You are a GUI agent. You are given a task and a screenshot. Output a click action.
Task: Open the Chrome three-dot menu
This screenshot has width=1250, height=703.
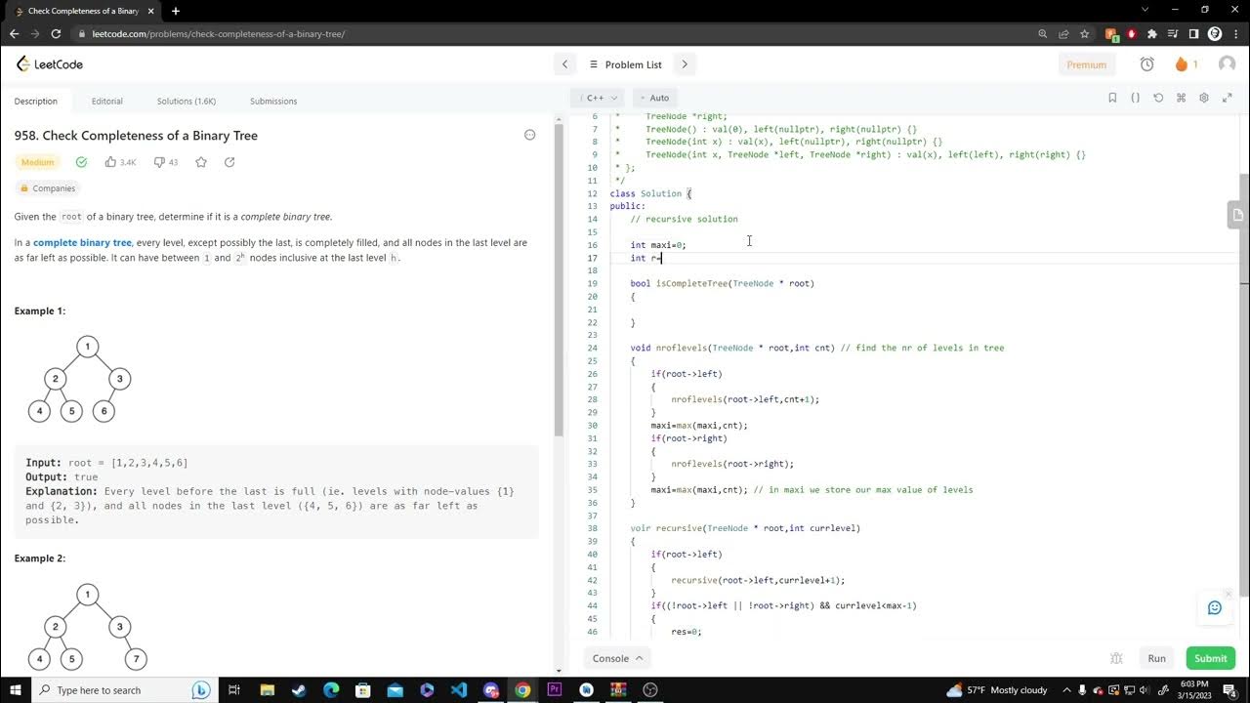click(1236, 33)
